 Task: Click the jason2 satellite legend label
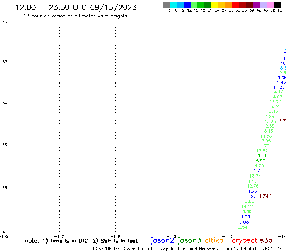(x=162, y=240)
